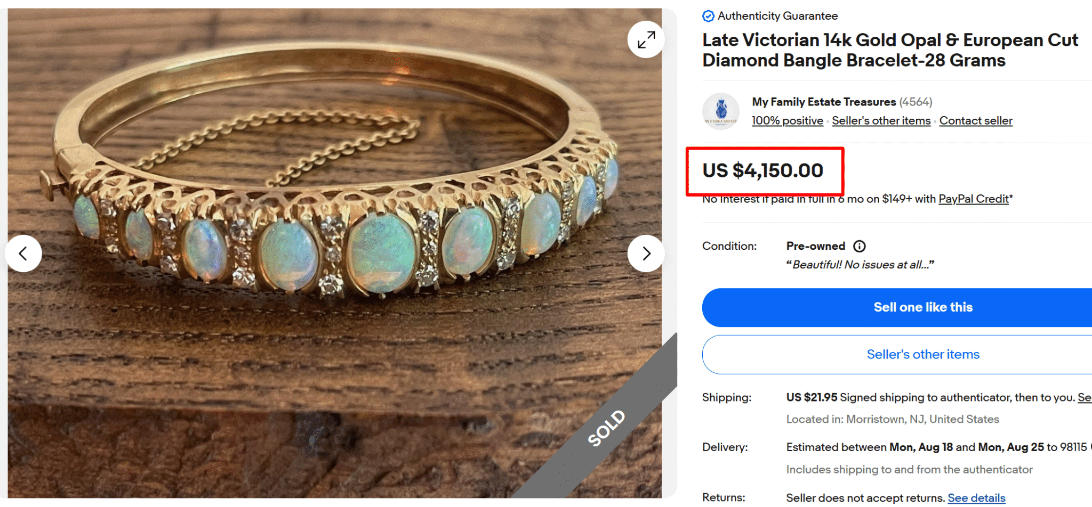Click the My Family Estate Treasures seller name
Image resolution: width=1092 pixels, height=507 pixels.
[823, 101]
